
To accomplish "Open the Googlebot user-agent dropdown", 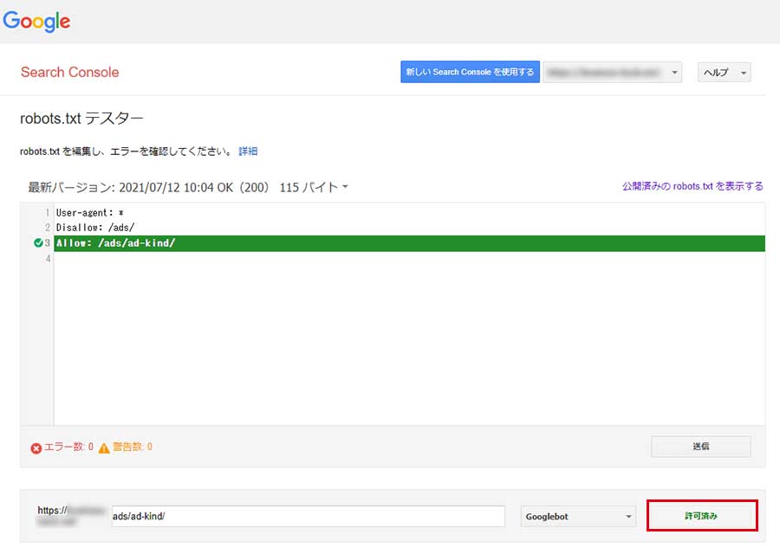I will pos(578,517).
